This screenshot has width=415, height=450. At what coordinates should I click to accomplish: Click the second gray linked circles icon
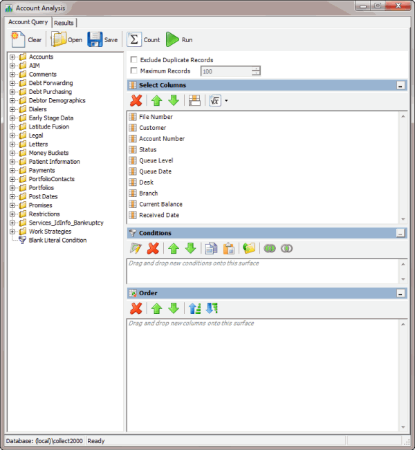(286, 249)
